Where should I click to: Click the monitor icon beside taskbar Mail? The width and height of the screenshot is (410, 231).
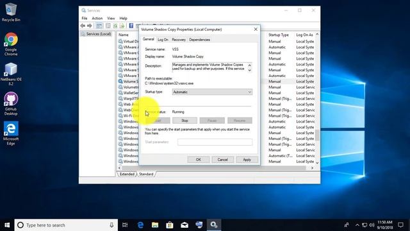(x=199, y=225)
